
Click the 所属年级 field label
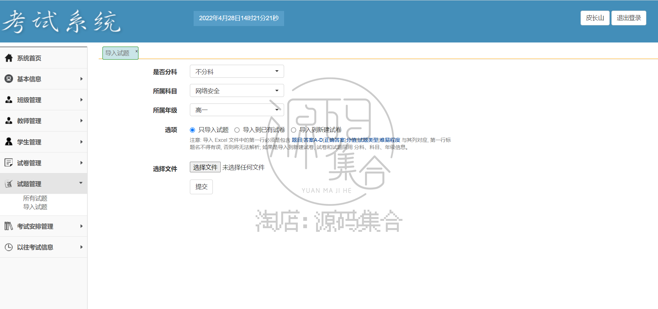165,110
